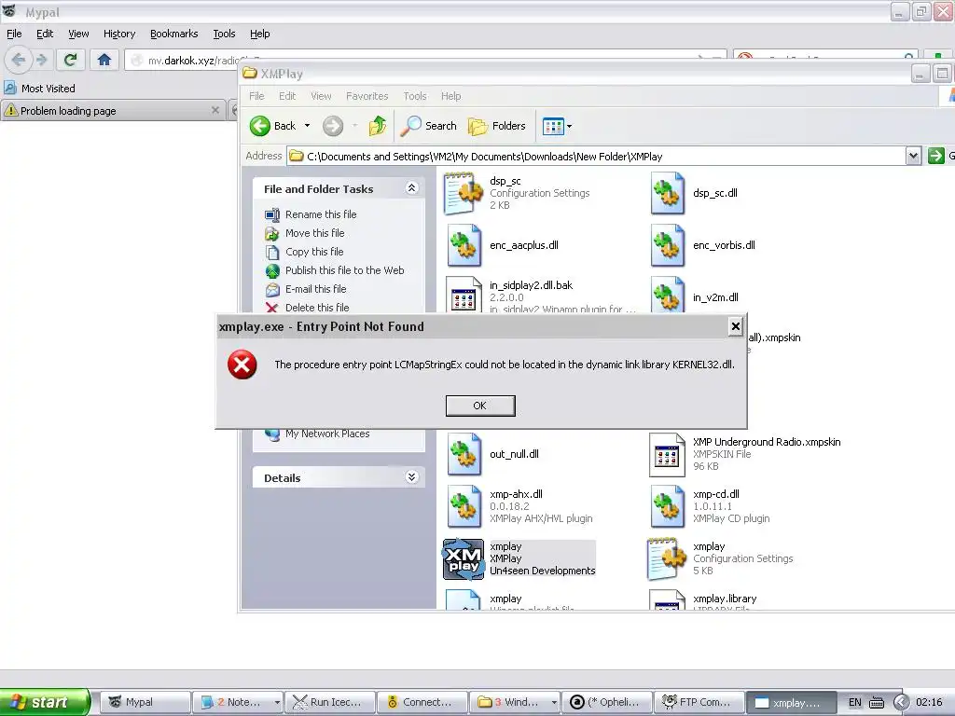955x716 pixels.
Task: Open Mypal History menu
Action: (x=119, y=34)
